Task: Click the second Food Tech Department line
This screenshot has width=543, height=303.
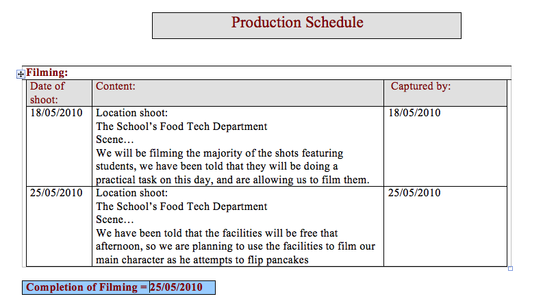Action: click(181, 207)
